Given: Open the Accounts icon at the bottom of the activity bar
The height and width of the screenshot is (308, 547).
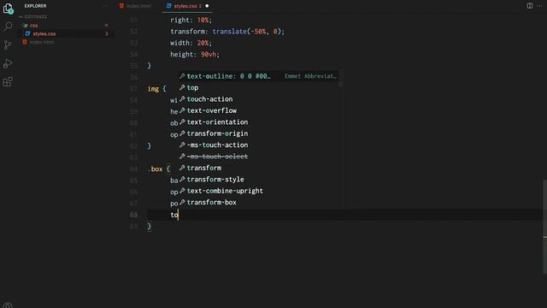Looking at the screenshot, I should pyautogui.click(x=8, y=305).
